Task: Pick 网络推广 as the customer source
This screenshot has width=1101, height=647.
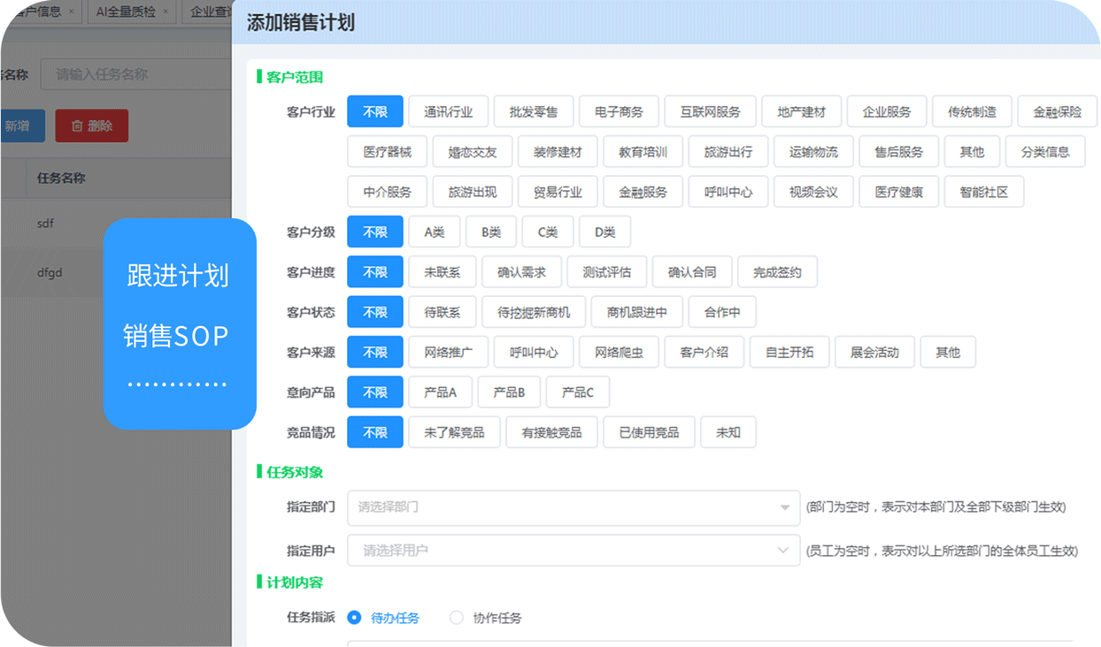Action: pos(448,352)
